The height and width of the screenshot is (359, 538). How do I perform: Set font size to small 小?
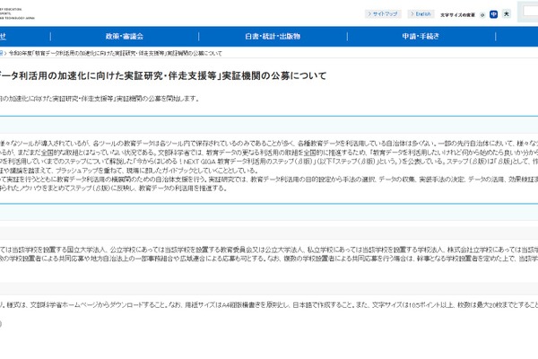(x=482, y=15)
